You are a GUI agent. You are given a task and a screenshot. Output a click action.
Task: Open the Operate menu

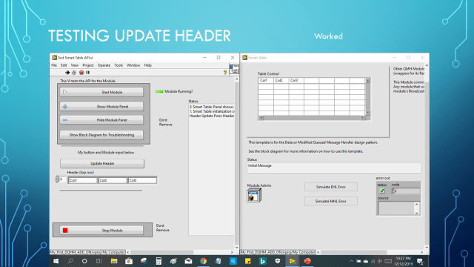coord(104,65)
